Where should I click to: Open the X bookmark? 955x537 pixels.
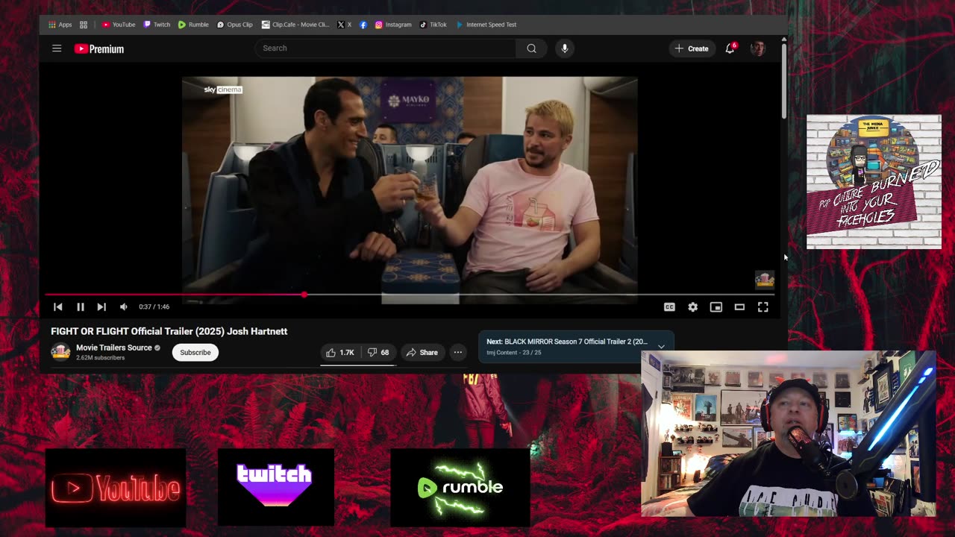click(x=344, y=25)
